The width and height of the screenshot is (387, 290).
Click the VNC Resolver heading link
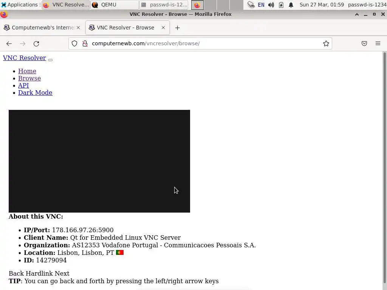[25, 58]
